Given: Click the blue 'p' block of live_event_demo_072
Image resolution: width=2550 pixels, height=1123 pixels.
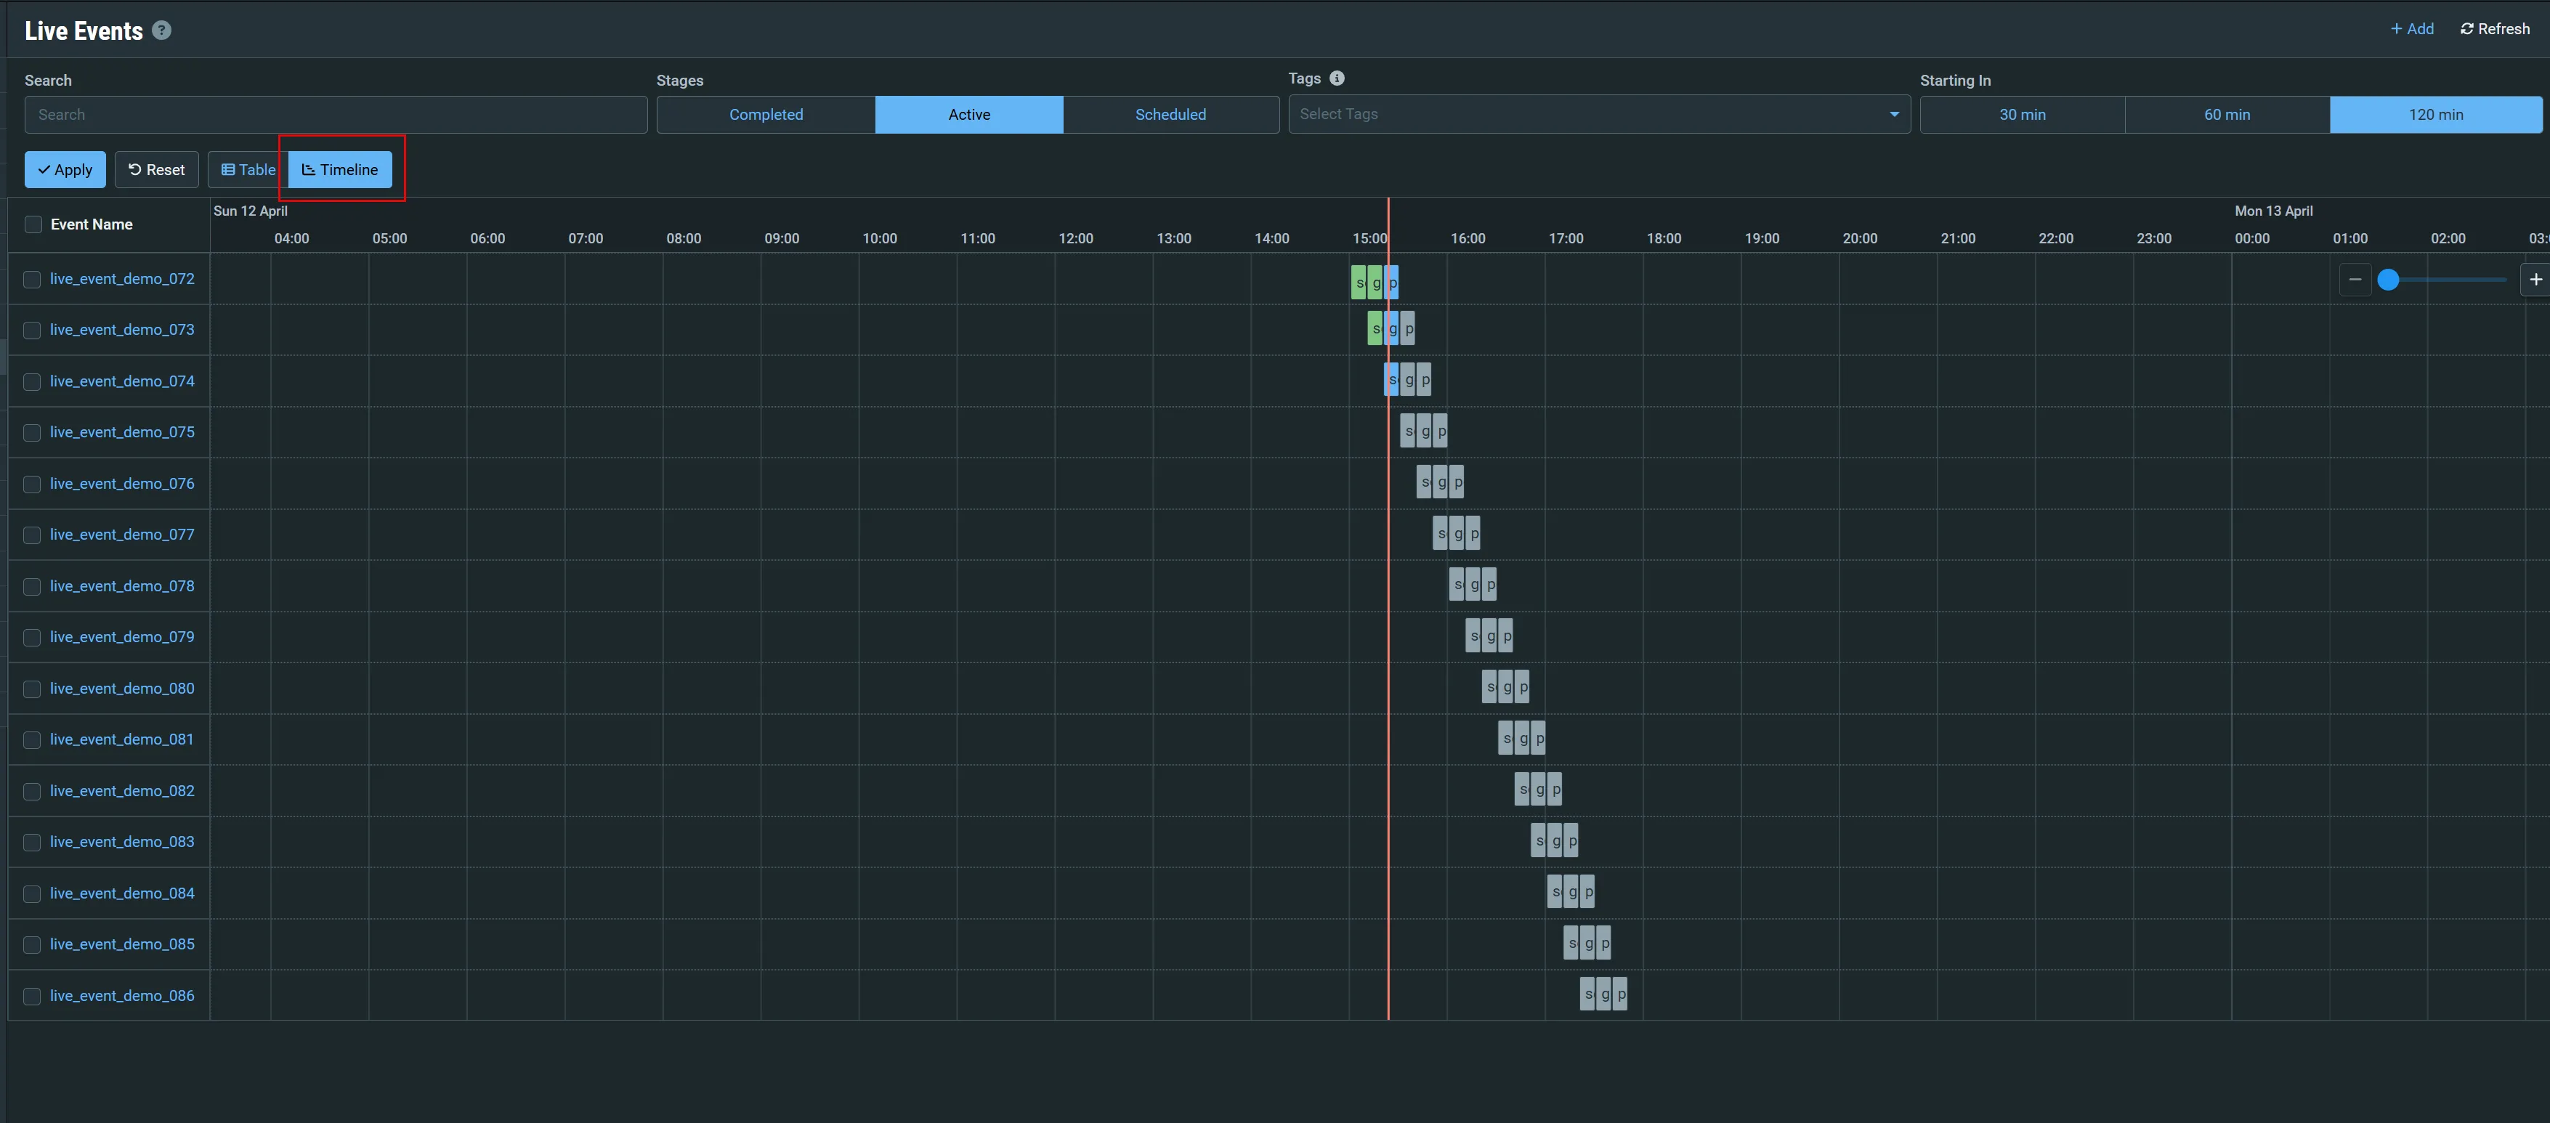Looking at the screenshot, I should click(1392, 283).
